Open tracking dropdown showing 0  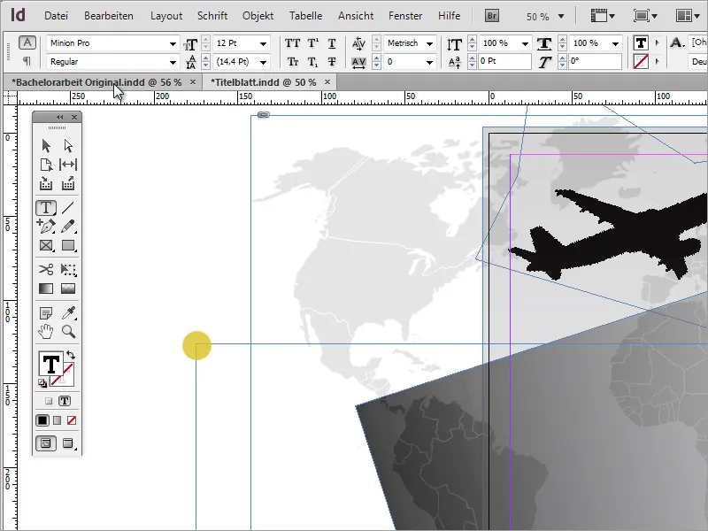430,62
